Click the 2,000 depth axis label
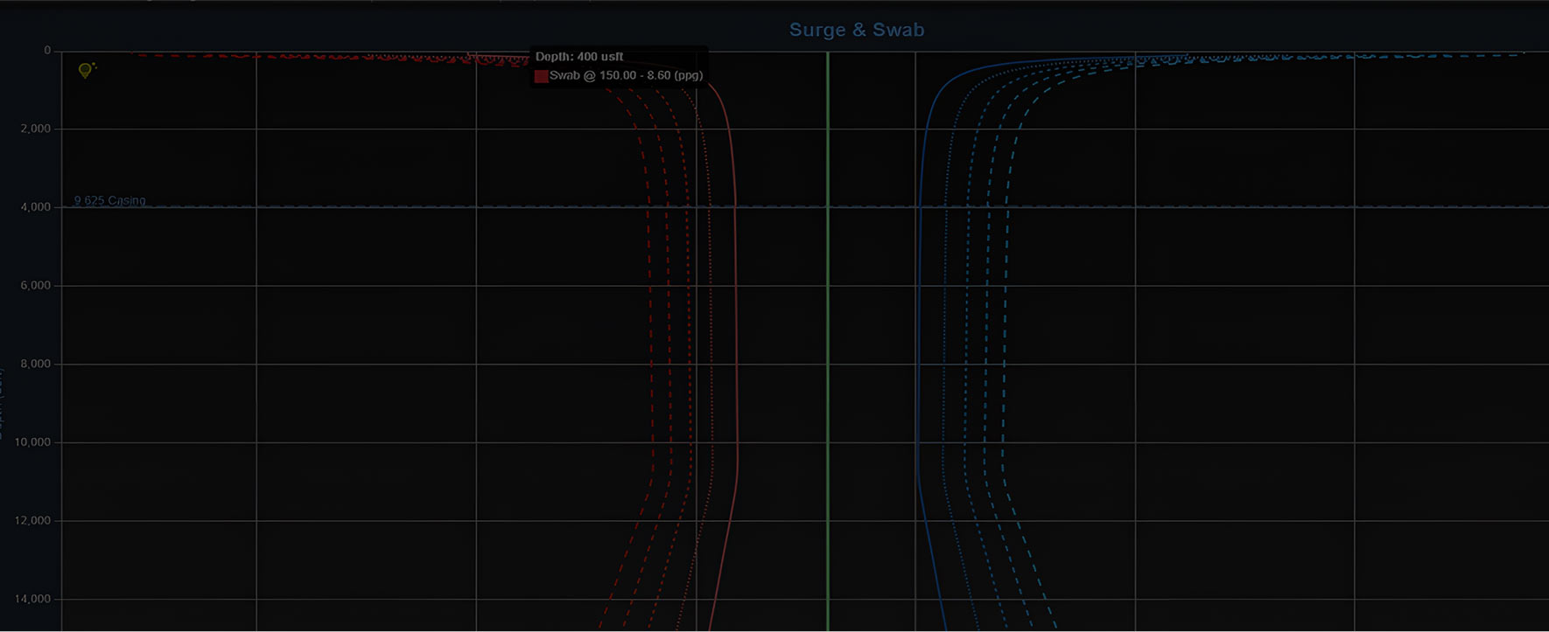The width and height of the screenshot is (1549, 632). tap(36, 128)
